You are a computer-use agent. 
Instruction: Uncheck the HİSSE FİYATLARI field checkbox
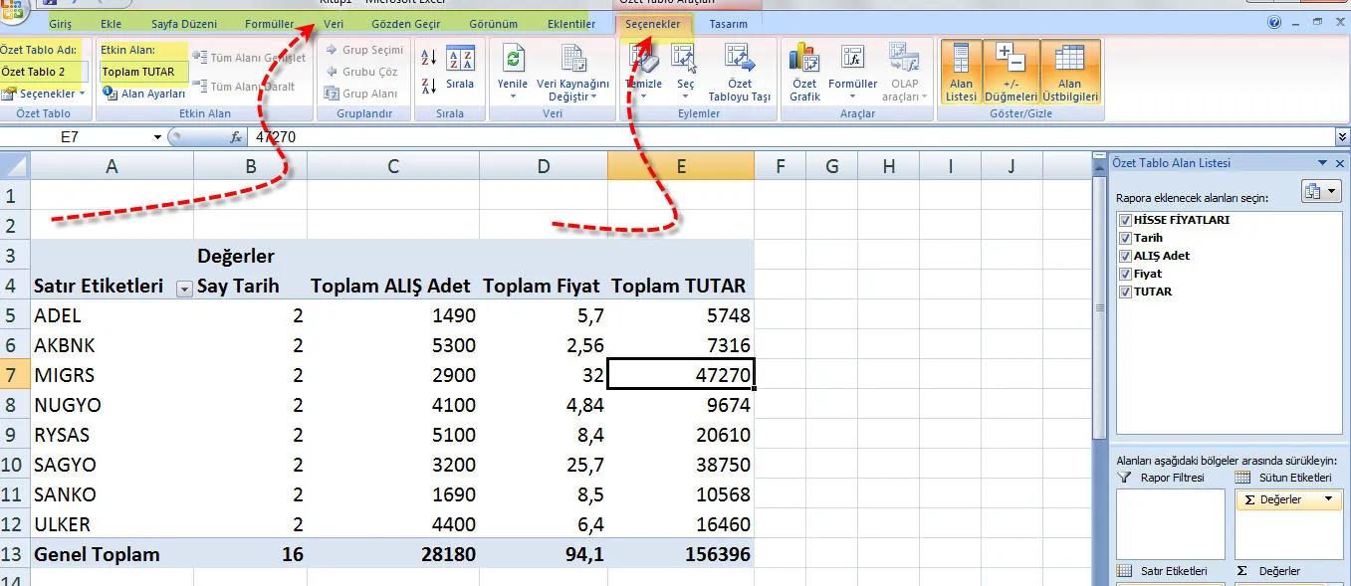tap(1125, 220)
